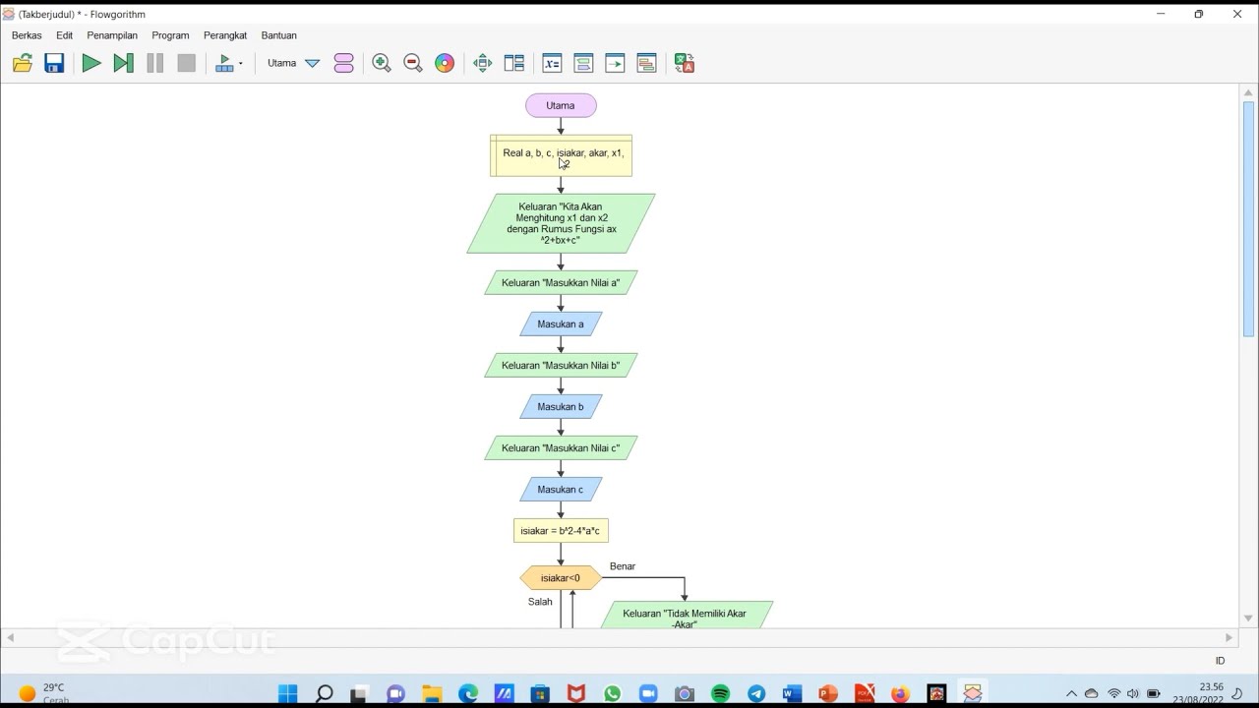
Task: Open the weather widget showing 29°C
Action: point(43,693)
